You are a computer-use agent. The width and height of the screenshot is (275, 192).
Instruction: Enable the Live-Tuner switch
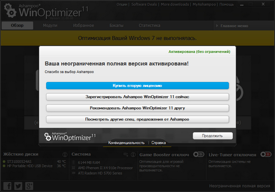coord(265,155)
